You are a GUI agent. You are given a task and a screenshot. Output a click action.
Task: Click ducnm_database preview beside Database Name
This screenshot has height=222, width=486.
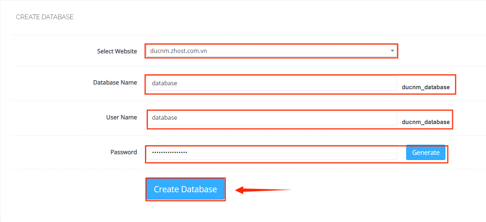[x=425, y=87]
